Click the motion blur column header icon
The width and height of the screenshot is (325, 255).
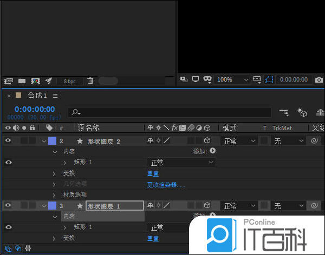pos(191,128)
